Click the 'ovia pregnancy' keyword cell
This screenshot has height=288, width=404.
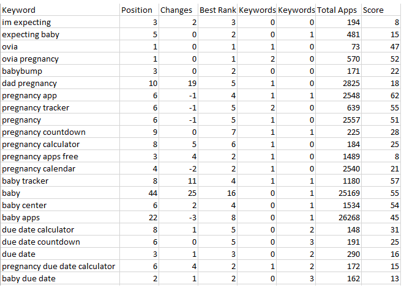pos(60,59)
